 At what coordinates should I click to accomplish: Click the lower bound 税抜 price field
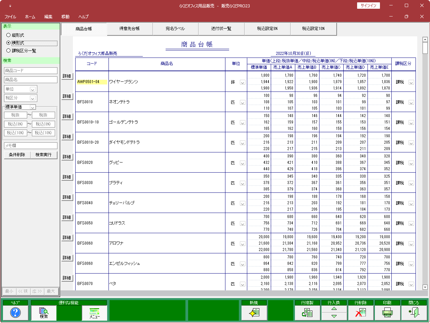[x=15, y=115]
